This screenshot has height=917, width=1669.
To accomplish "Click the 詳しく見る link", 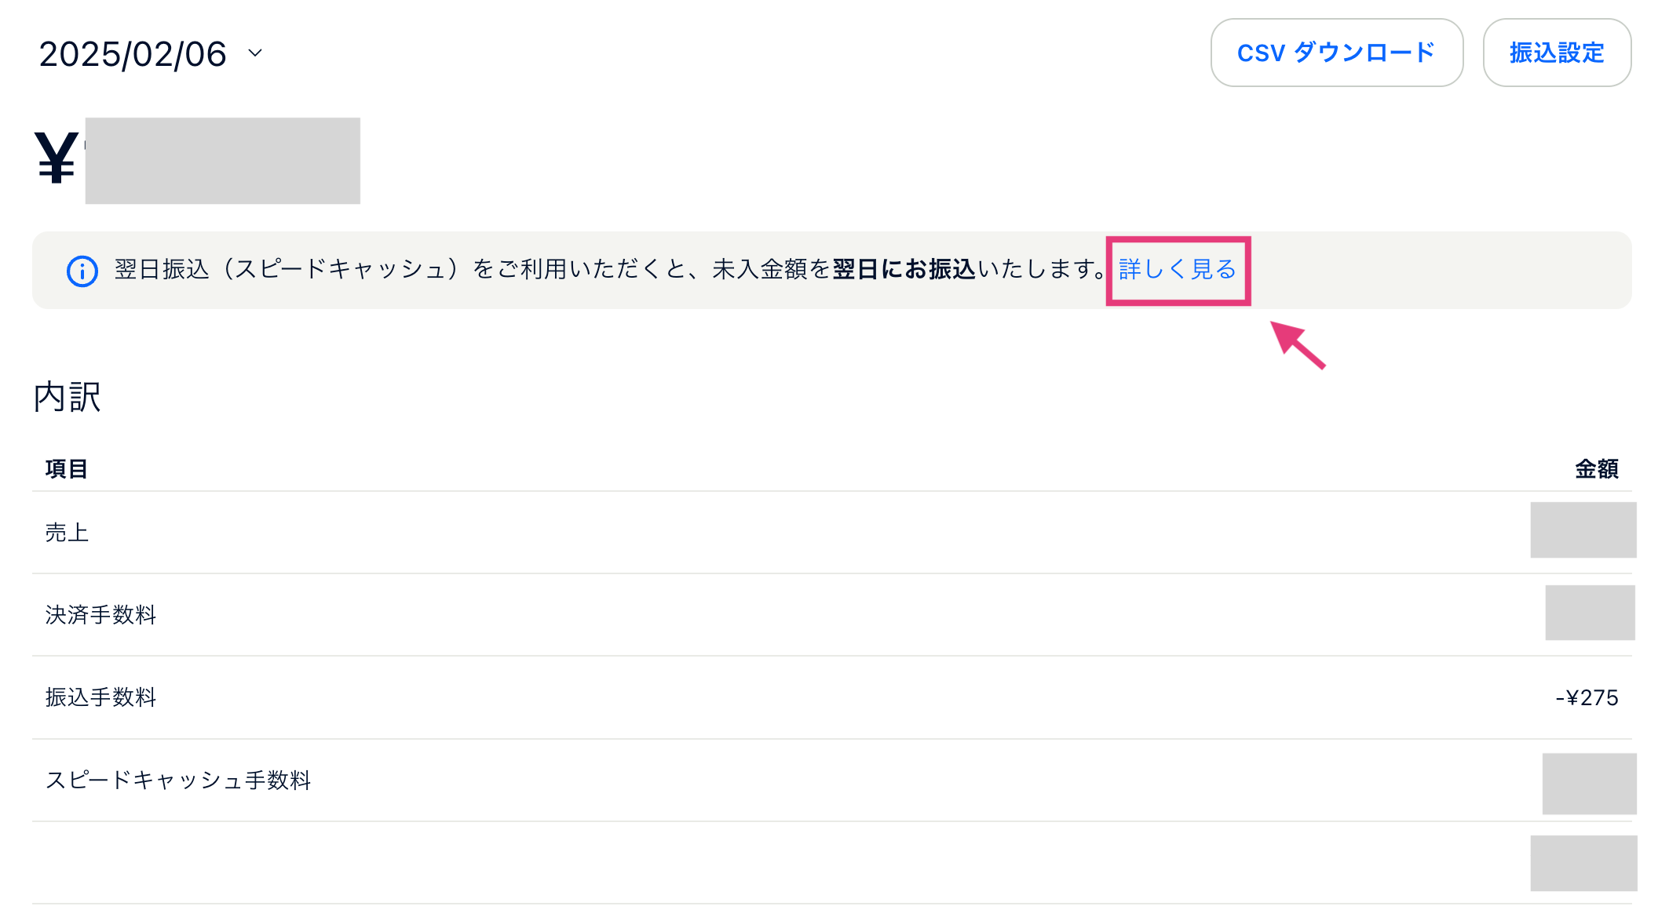I will pyautogui.click(x=1177, y=270).
